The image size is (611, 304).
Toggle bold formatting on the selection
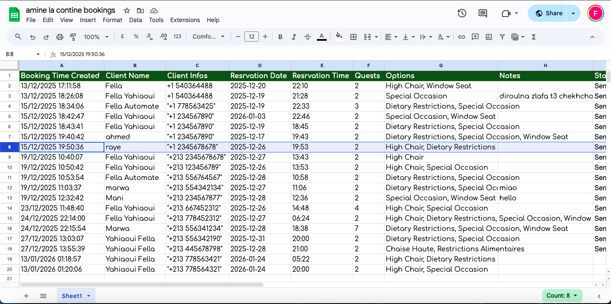(x=280, y=37)
